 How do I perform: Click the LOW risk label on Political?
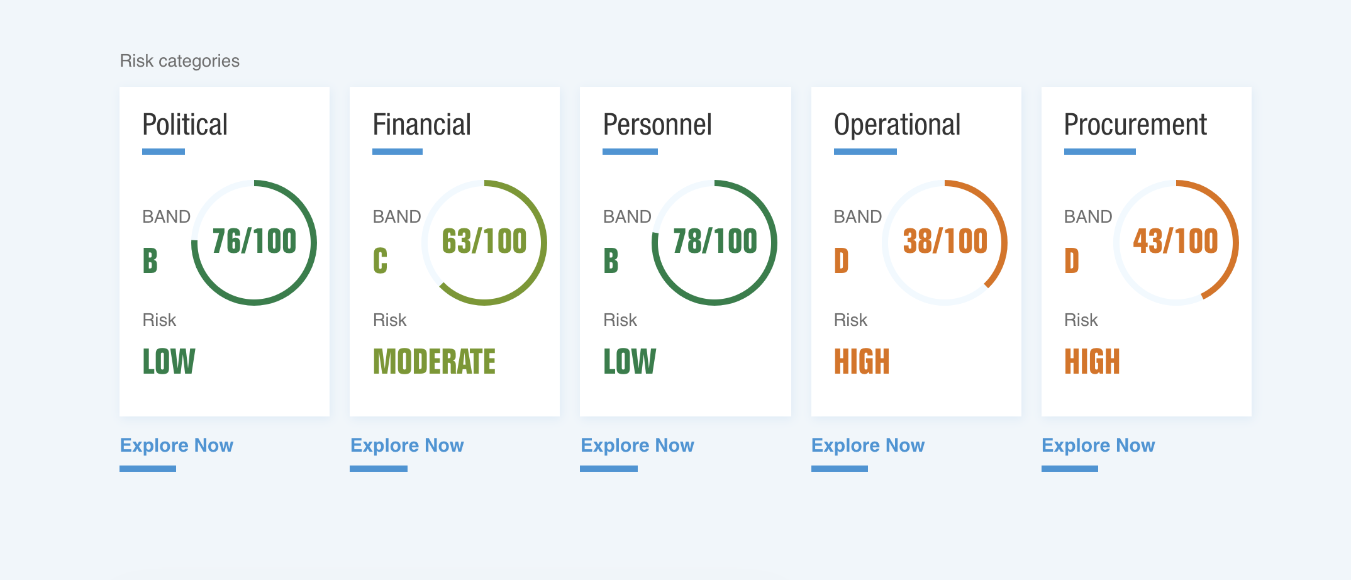tap(169, 362)
